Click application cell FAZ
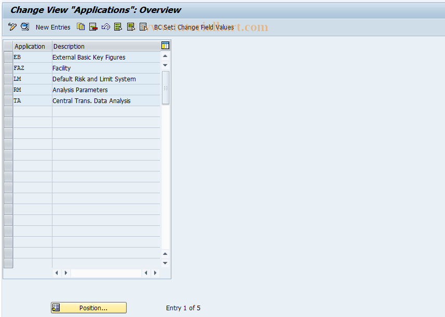 click(x=32, y=68)
